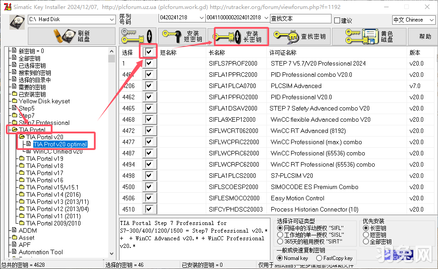Click the search text input field (查找文本)
Image resolution: width=438 pixels, height=269 pixels.
pyautogui.click(x=300, y=18)
